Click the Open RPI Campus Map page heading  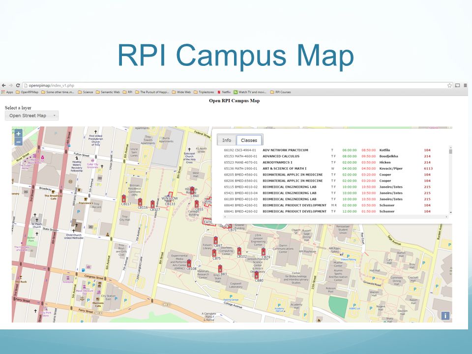coord(234,100)
